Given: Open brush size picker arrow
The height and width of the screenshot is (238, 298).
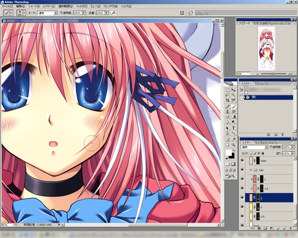Looking at the screenshot, I should [x=24, y=13].
